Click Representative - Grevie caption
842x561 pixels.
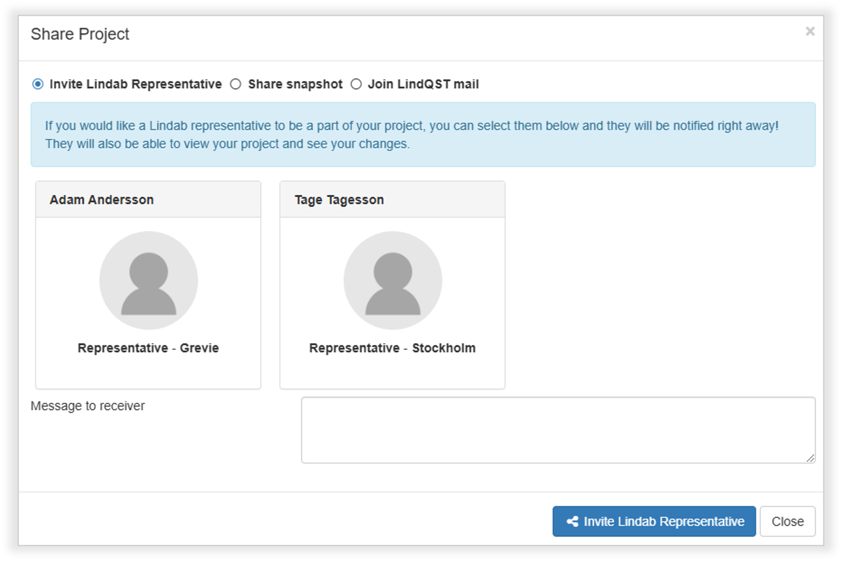[148, 348]
